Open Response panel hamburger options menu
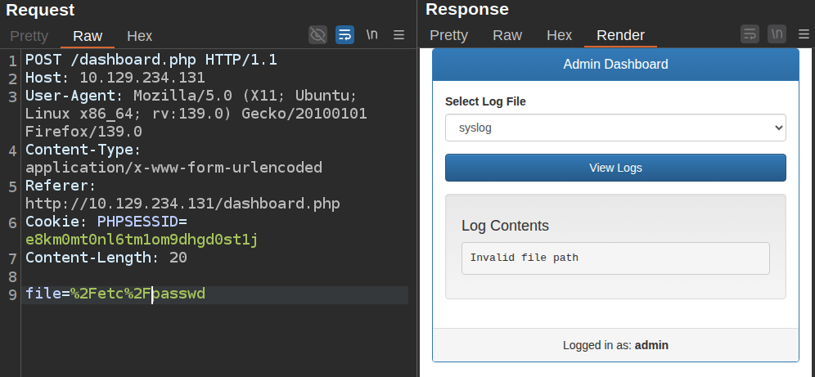Viewport: 815px width, 377px height. pos(803,34)
